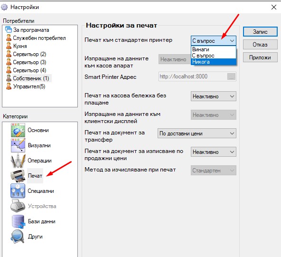Viewport: 281px width, 257px height.
Task: Open the По доставни цени dropdown
Action: pyautogui.click(x=197, y=133)
